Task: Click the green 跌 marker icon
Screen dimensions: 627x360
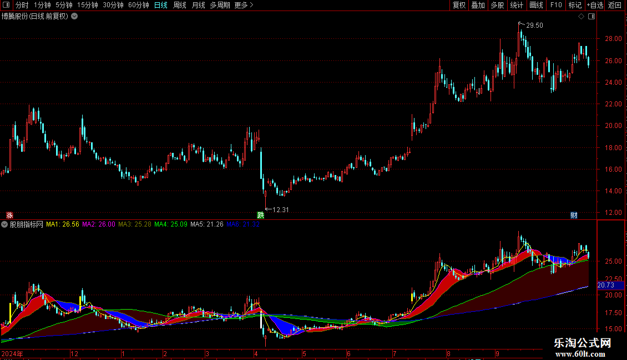Action: pos(261,215)
